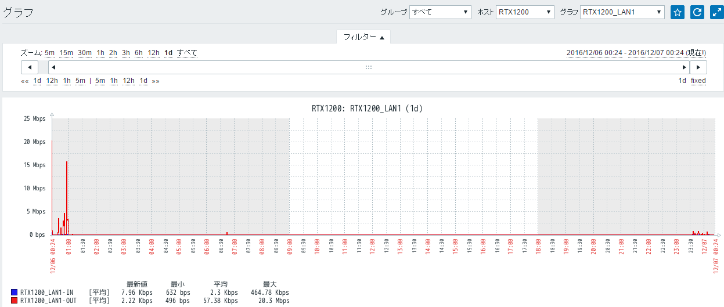Screen dimensions: 724x307
Task: Open the ホスト dropdown showing RTX1200
Action: [525, 12]
